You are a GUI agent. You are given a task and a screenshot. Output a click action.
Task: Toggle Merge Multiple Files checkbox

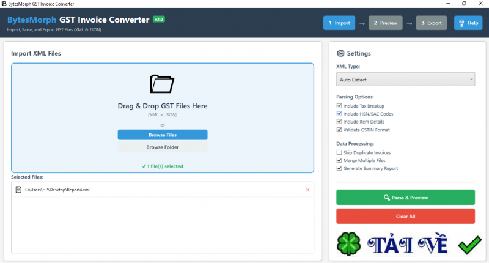(x=339, y=160)
